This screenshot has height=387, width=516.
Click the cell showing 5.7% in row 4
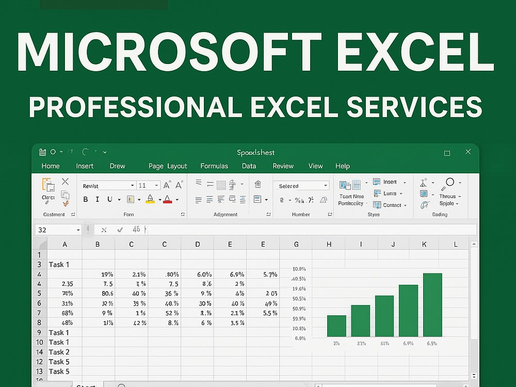(x=263, y=274)
